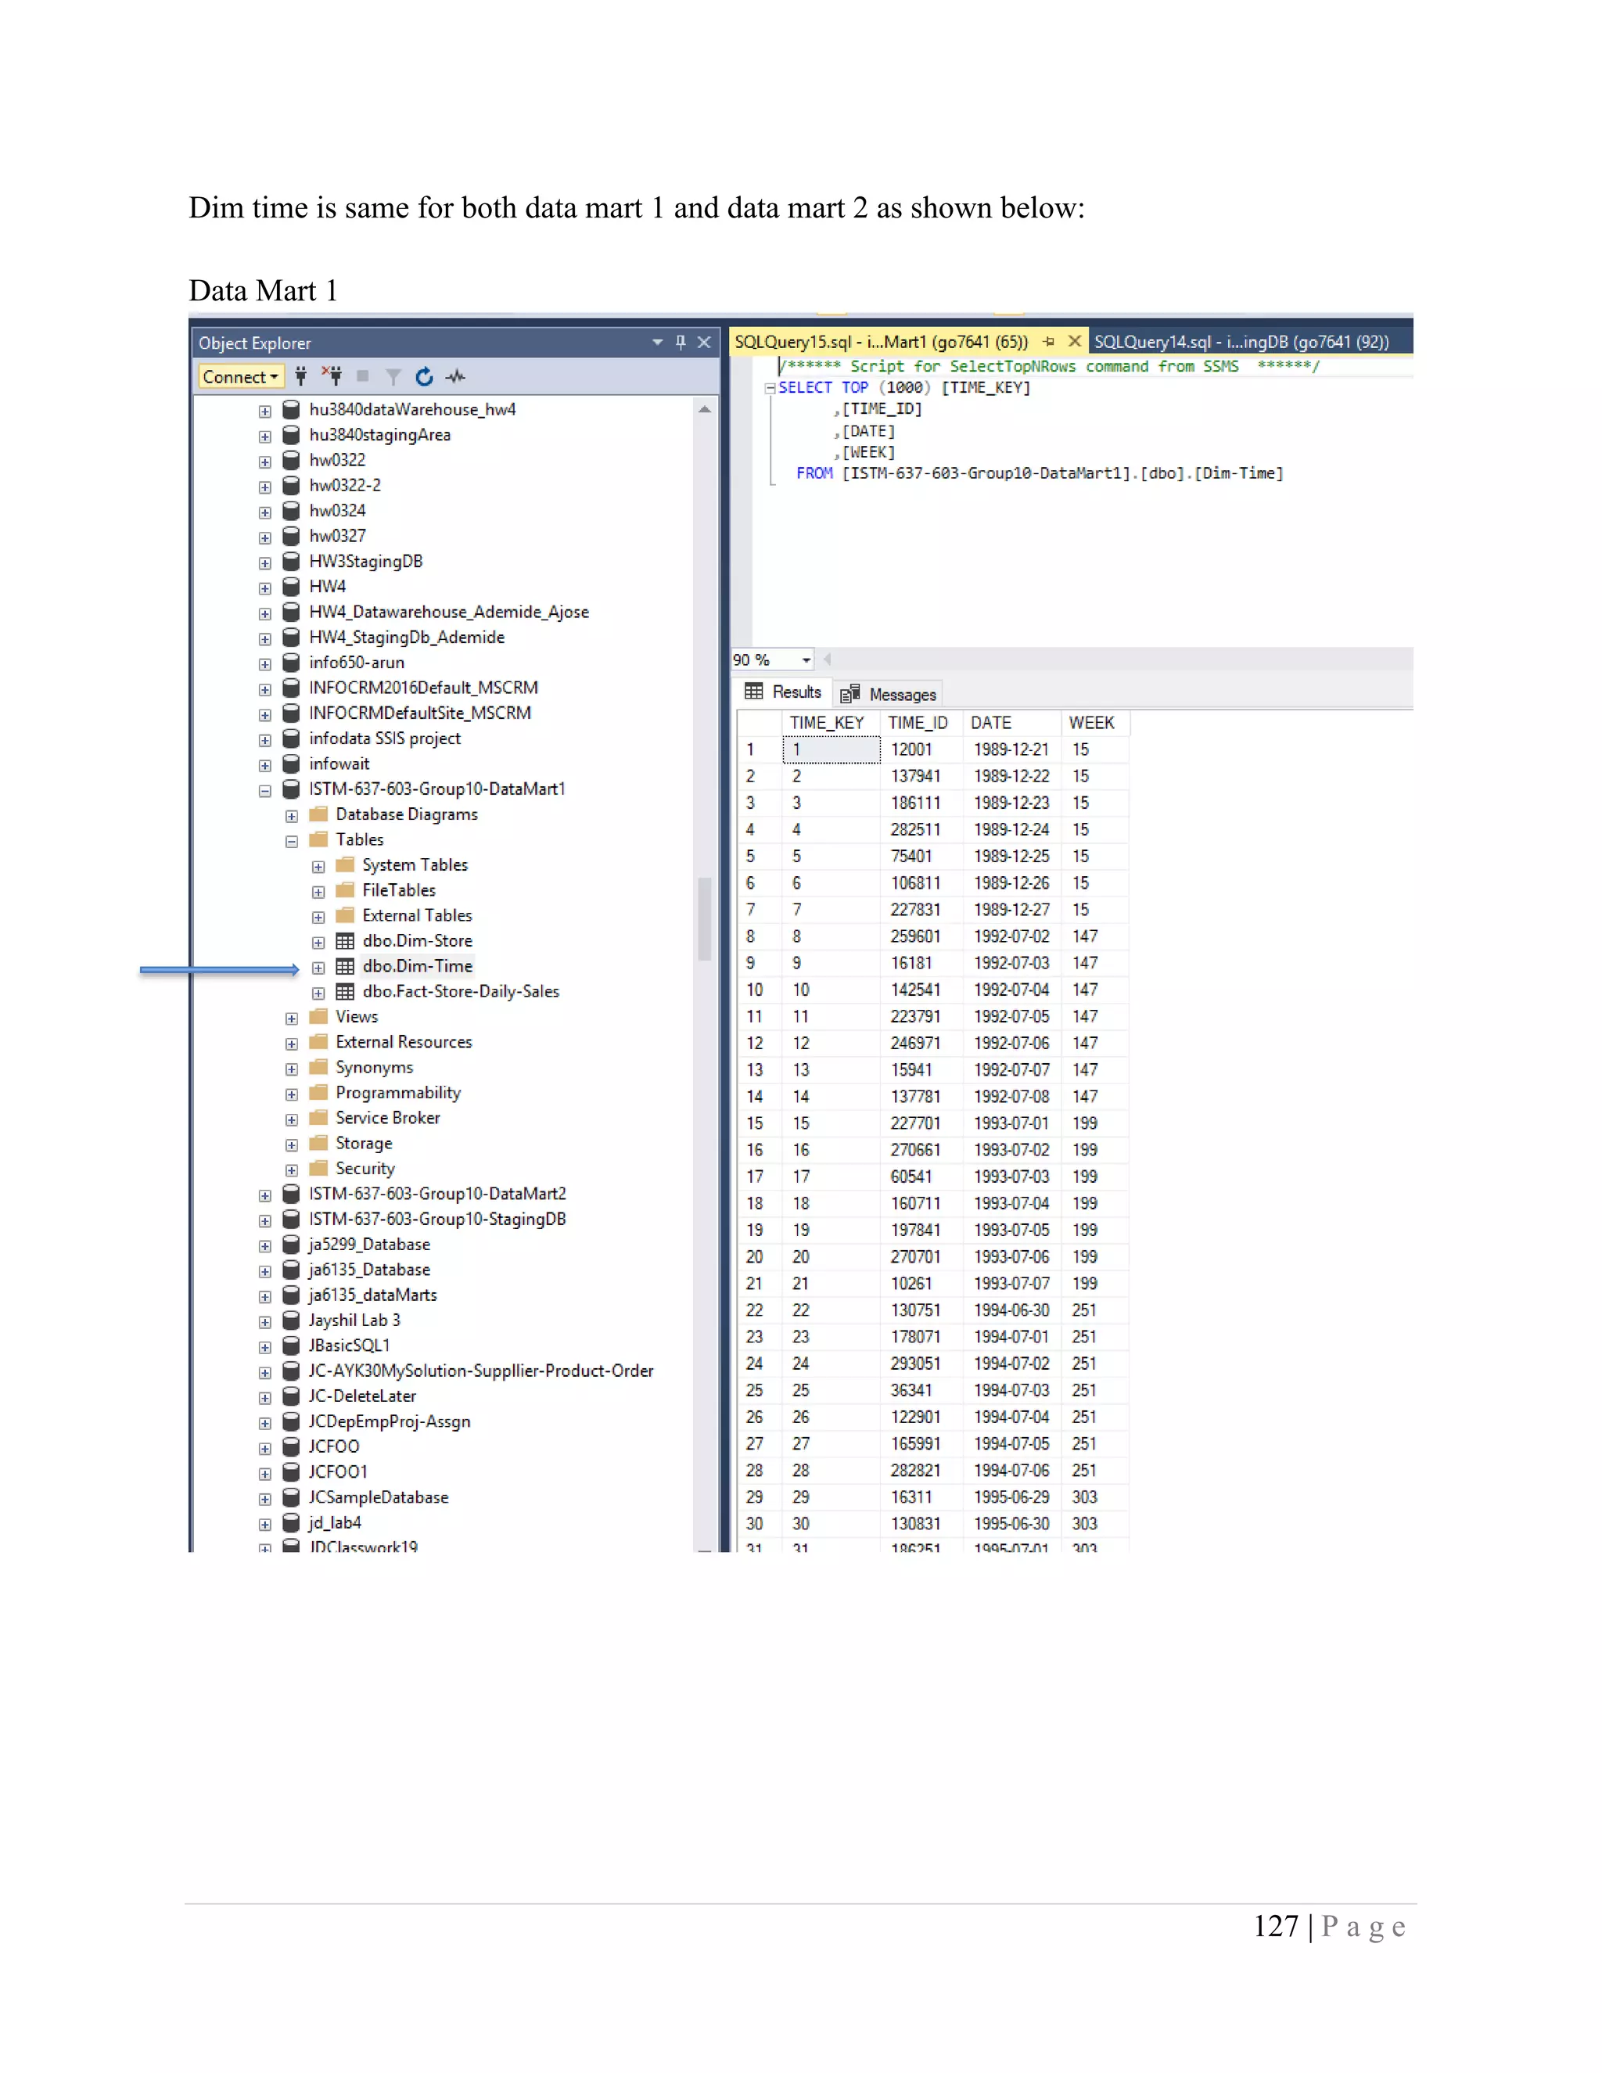Image resolution: width=1602 pixels, height=2073 pixels.
Task: Expand the ISTM-637-603-Group10-StagingDB database node
Action: coord(265,1220)
